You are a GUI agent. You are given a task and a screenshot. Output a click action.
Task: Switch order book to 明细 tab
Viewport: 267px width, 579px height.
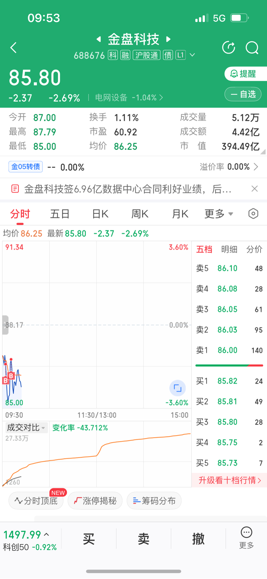229,249
